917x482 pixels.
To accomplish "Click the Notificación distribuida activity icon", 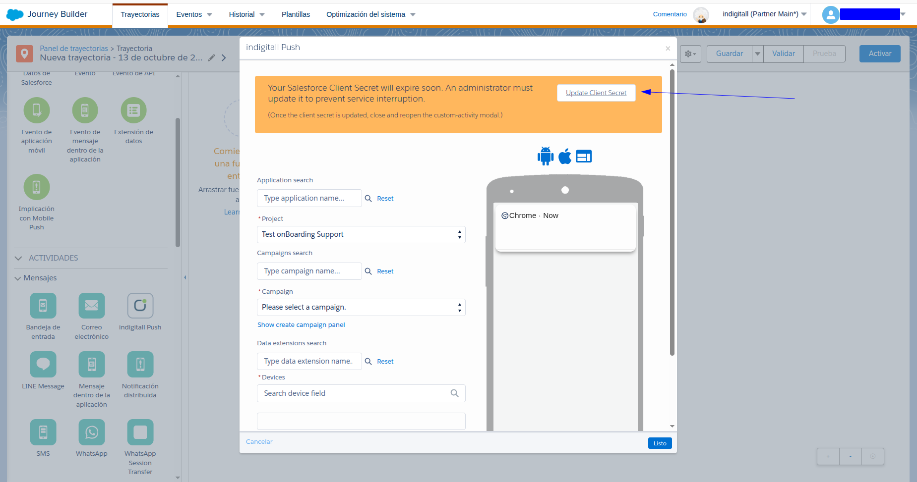I will point(140,364).
